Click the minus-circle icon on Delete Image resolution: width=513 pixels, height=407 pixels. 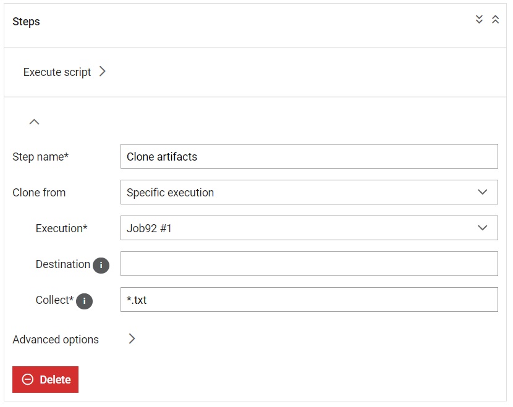coord(28,380)
